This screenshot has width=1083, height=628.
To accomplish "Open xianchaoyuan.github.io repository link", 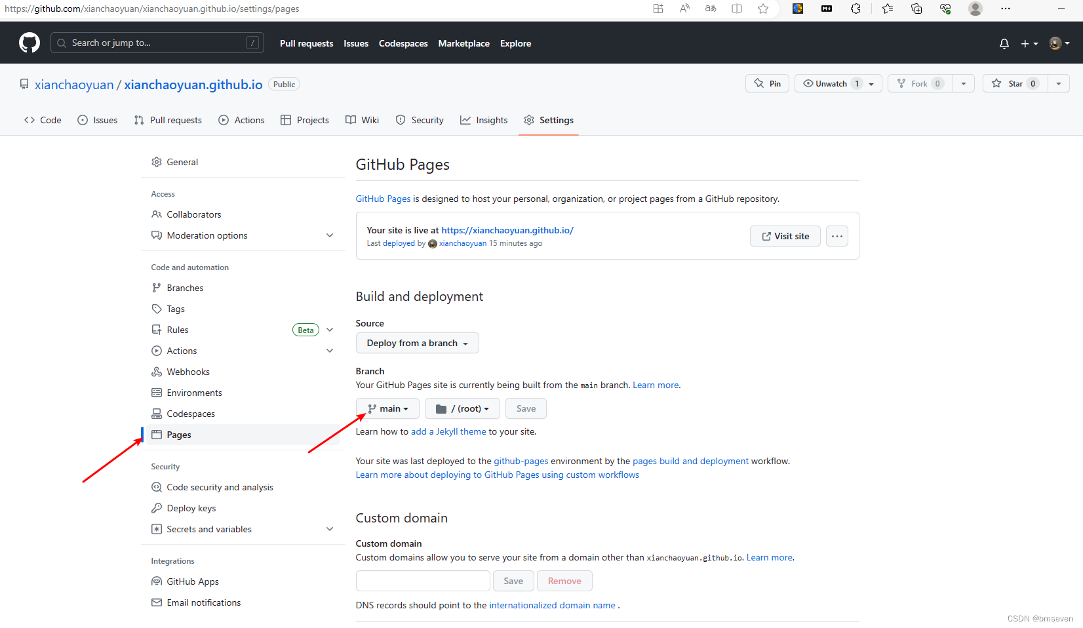I will pyautogui.click(x=193, y=85).
